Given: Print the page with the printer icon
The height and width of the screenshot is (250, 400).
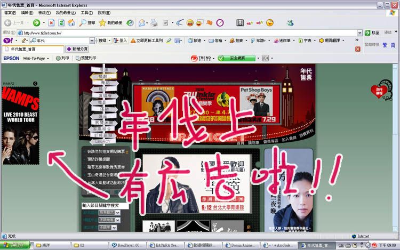Looking at the screenshot, I should click(154, 23).
